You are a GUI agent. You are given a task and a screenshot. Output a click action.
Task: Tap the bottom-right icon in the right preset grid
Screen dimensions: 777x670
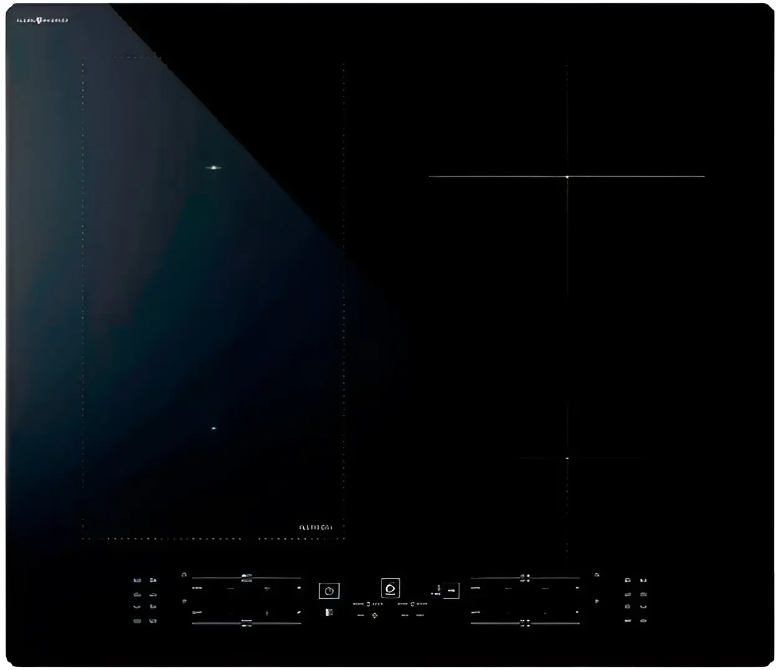(x=643, y=620)
